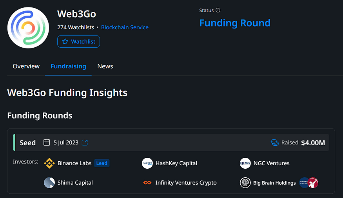Viewport: 343px width, 198px height.
Task: Open the News tab
Action: (105, 66)
